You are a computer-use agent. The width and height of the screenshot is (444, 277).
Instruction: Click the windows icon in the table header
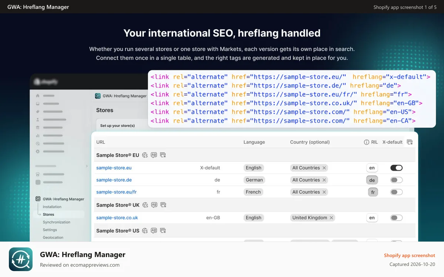(x=410, y=142)
